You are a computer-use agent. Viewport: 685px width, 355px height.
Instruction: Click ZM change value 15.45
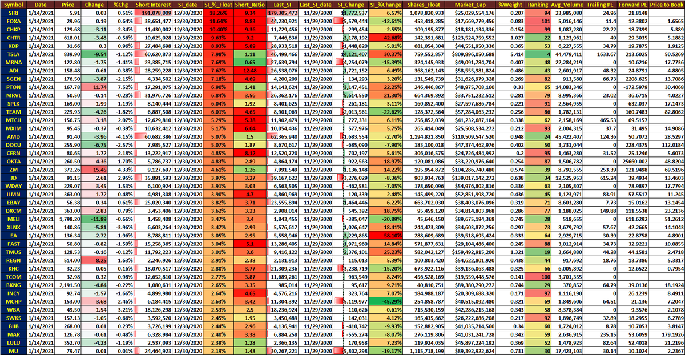click(x=95, y=170)
